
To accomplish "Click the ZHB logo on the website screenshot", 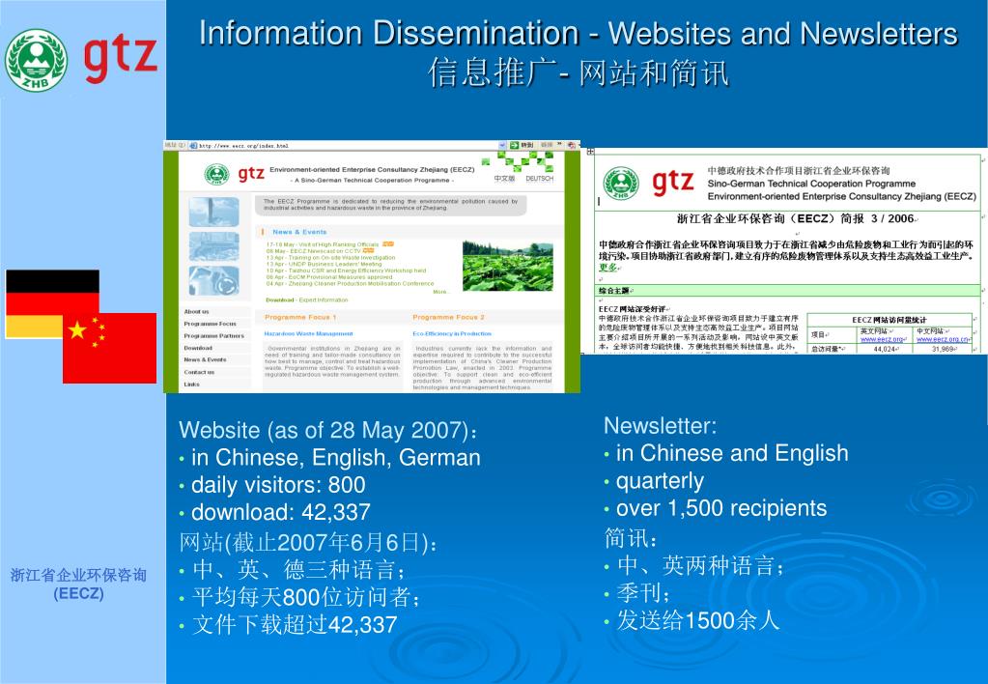I will (216, 174).
